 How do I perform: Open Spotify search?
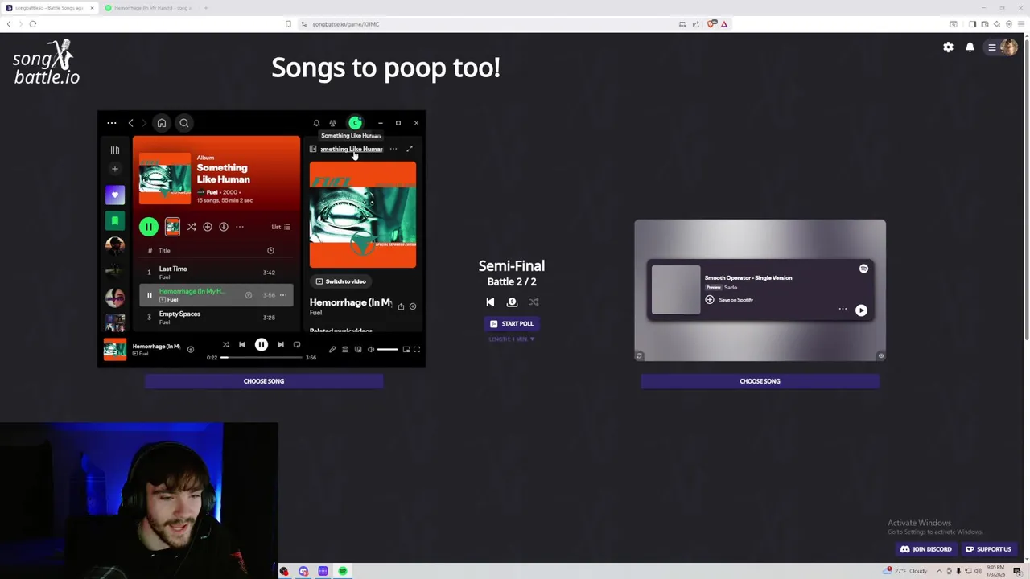coord(184,123)
